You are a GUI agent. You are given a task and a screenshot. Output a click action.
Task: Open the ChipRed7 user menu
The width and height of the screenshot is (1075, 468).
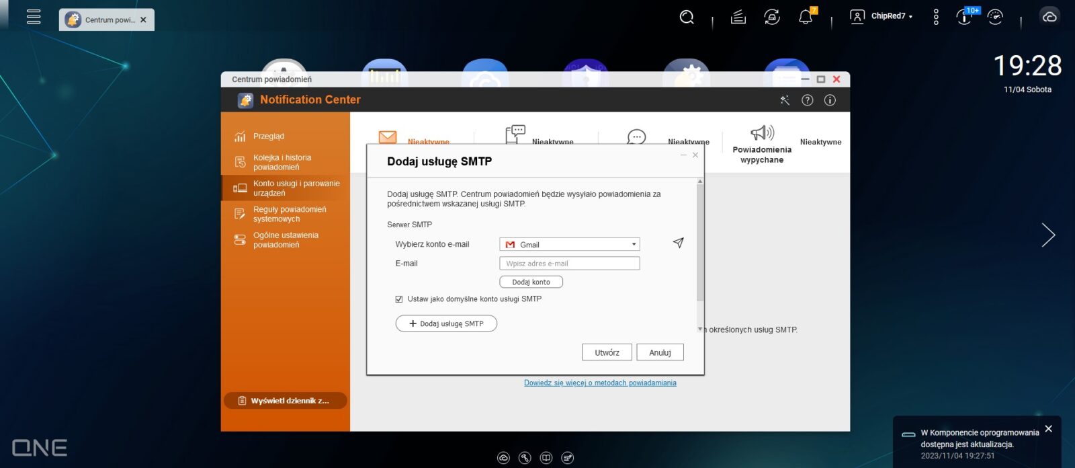tap(881, 17)
